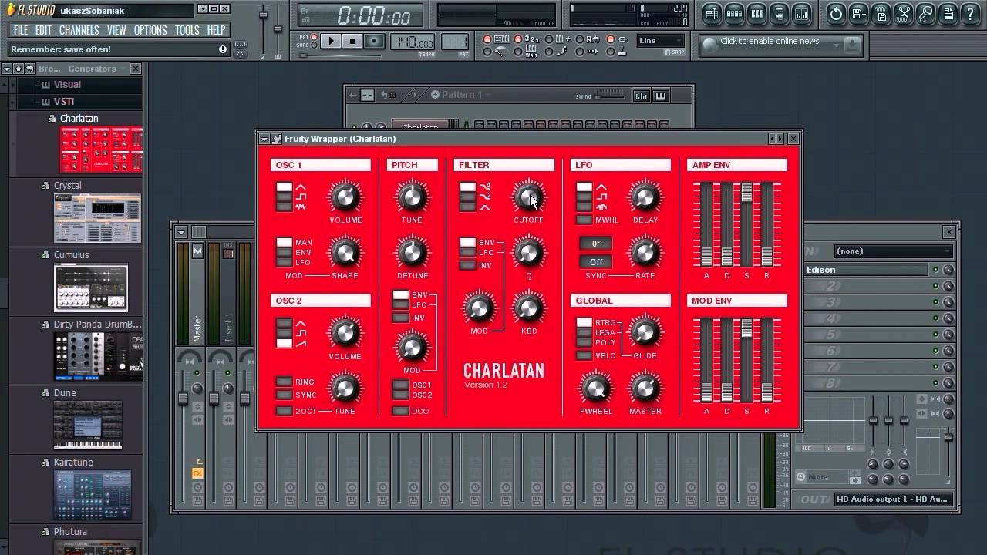The height and width of the screenshot is (555, 987).
Task: Click the tempo 140.000 field
Action: pyautogui.click(x=412, y=42)
